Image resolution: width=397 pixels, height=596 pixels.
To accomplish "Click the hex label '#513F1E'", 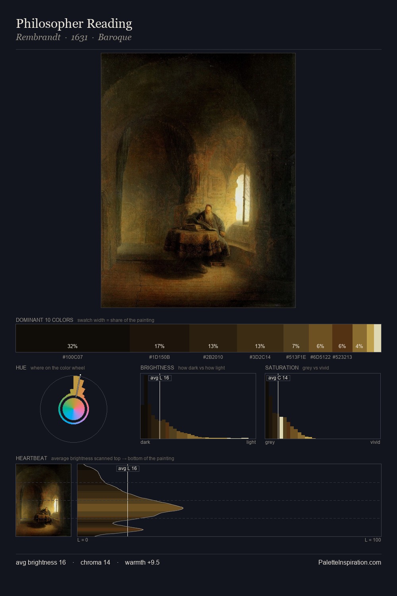I will point(296,357).
